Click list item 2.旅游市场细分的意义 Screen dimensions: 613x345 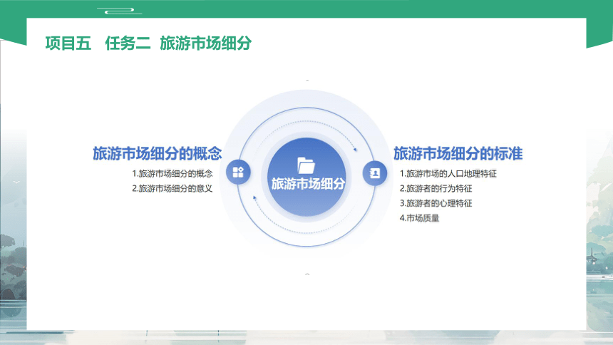click(172, 188)
